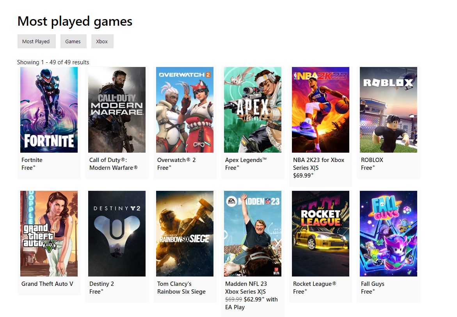Select the Madden NFL 23 cover image
The image size is (457, 317).
click(x=253, y=234)
